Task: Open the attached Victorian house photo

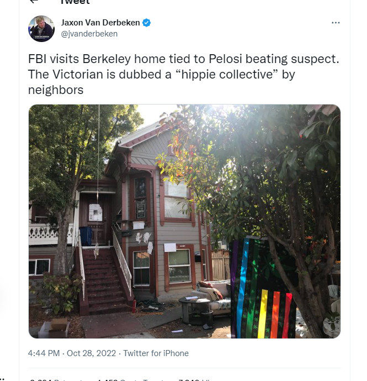Action: click(x=185, y=221)
